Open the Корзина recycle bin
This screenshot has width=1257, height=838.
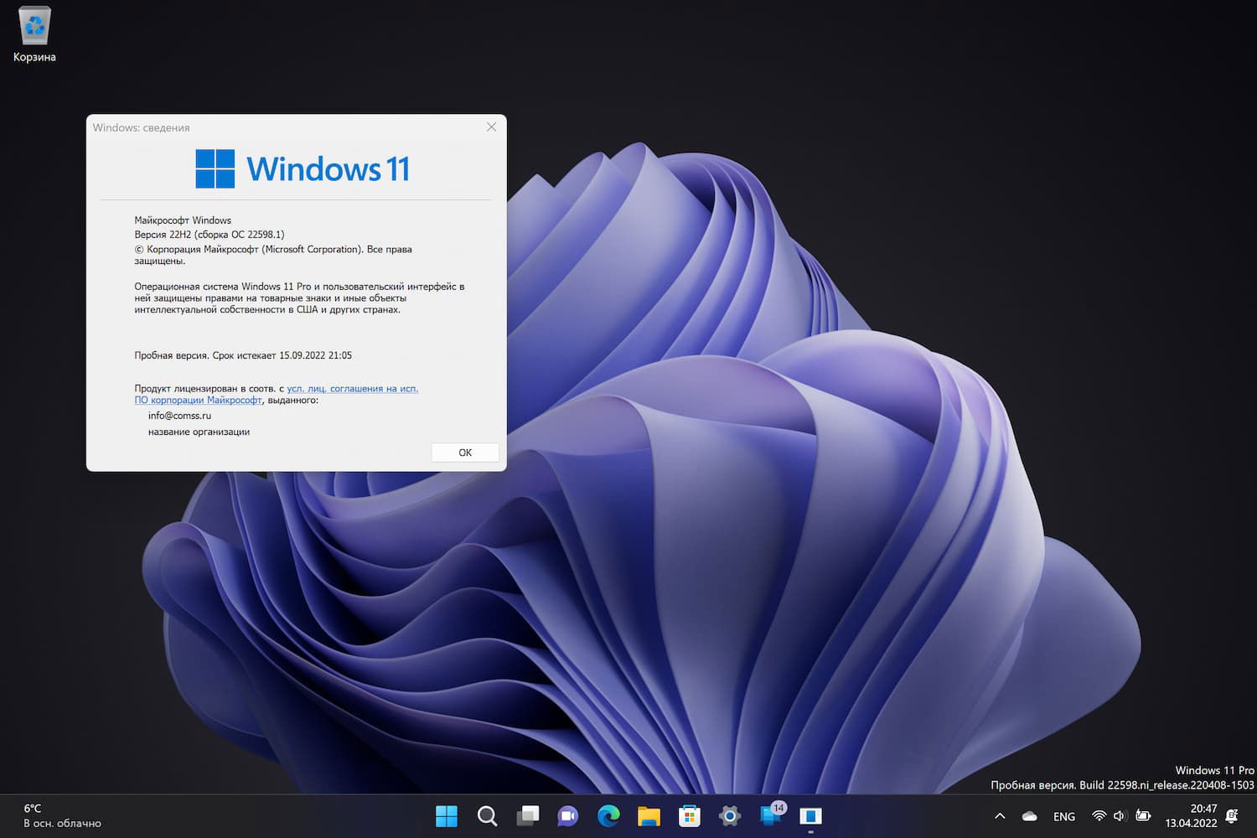(34, 25)
